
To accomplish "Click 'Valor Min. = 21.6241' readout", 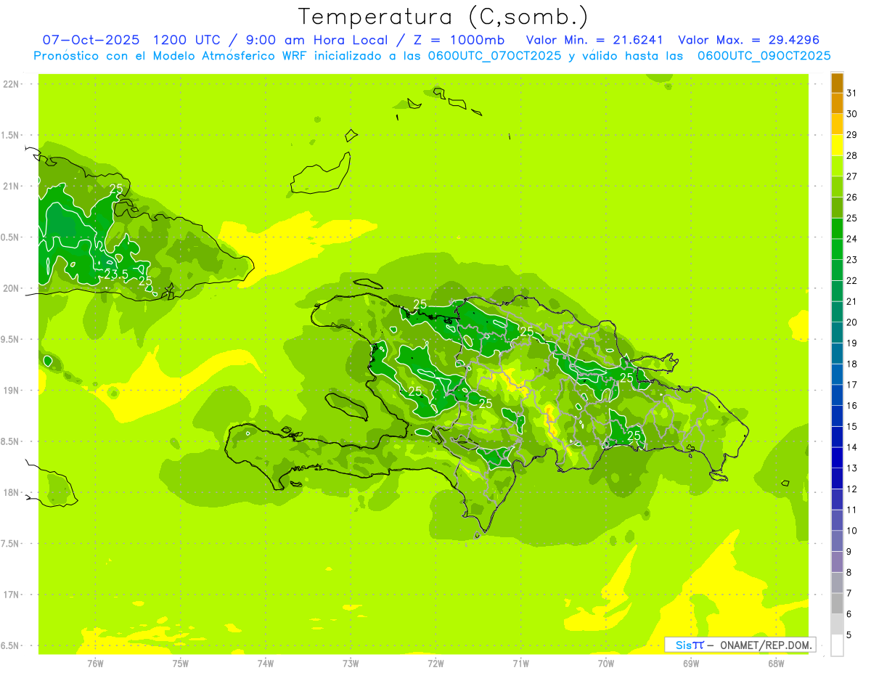I will [x=594, y=40].
